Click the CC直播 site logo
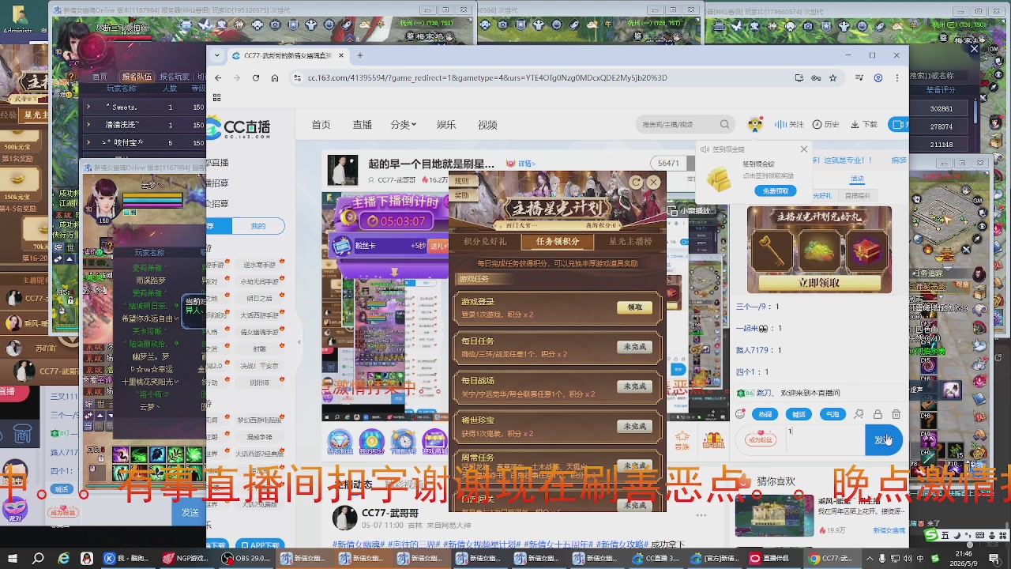This screenshot has height=569, width=1011. [x=239, y=127]
